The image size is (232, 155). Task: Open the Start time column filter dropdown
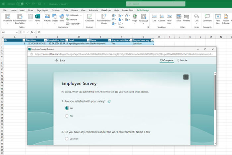coord(45,40)
